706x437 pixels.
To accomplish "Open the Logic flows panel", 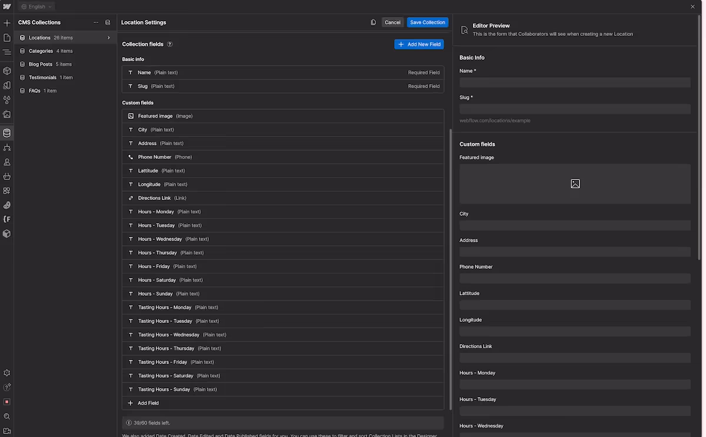I will 7,148.
